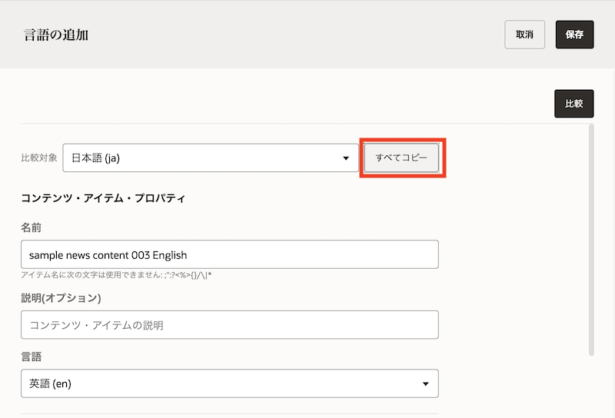
Task: Click the 保存 (Save) button
Action: pyautogui.click(x=574, y=35)
